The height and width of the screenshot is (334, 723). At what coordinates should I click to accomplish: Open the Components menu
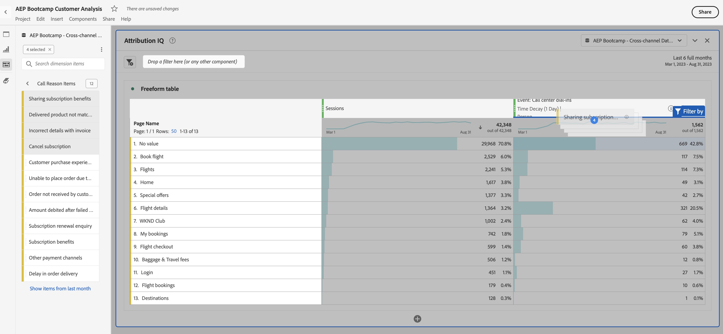83,19
